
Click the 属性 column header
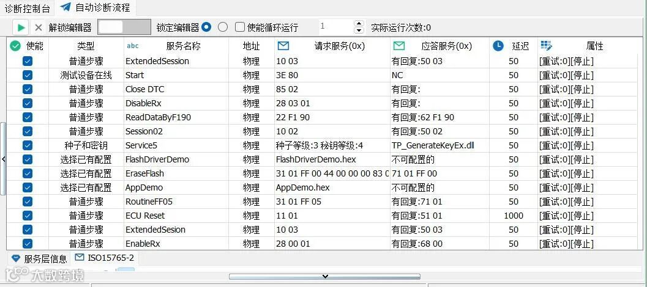(588, 46)
